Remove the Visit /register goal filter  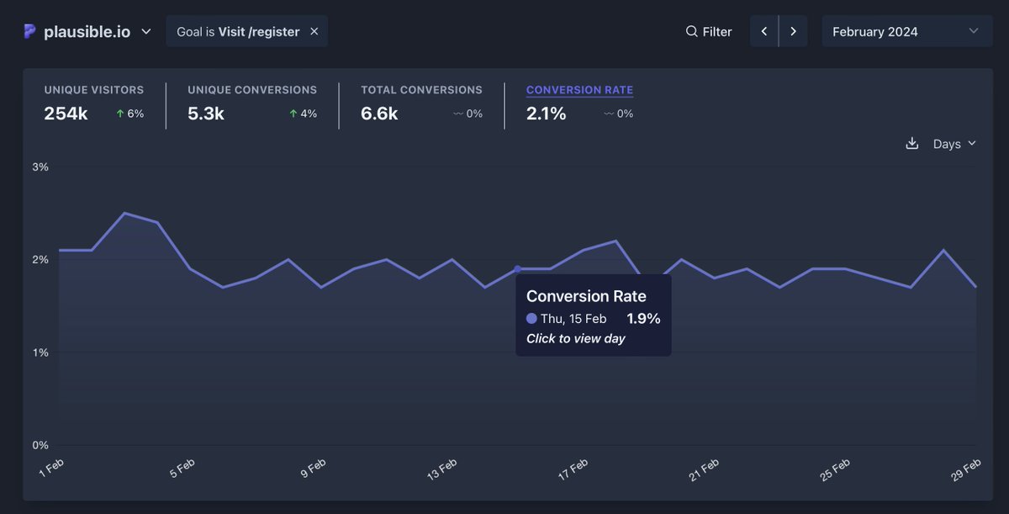click(314, 31)
